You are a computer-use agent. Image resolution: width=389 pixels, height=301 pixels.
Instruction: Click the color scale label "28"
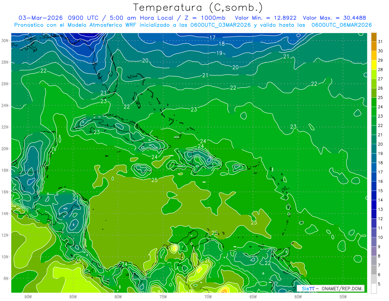(381, 69)
